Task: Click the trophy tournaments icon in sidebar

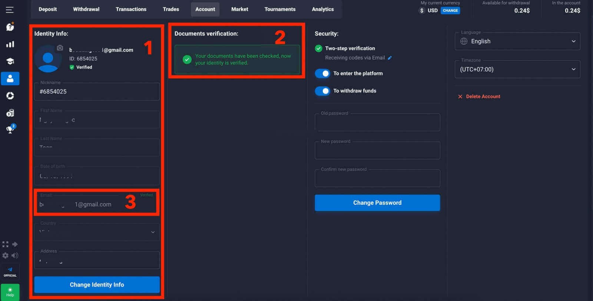Action: [10, 129]
